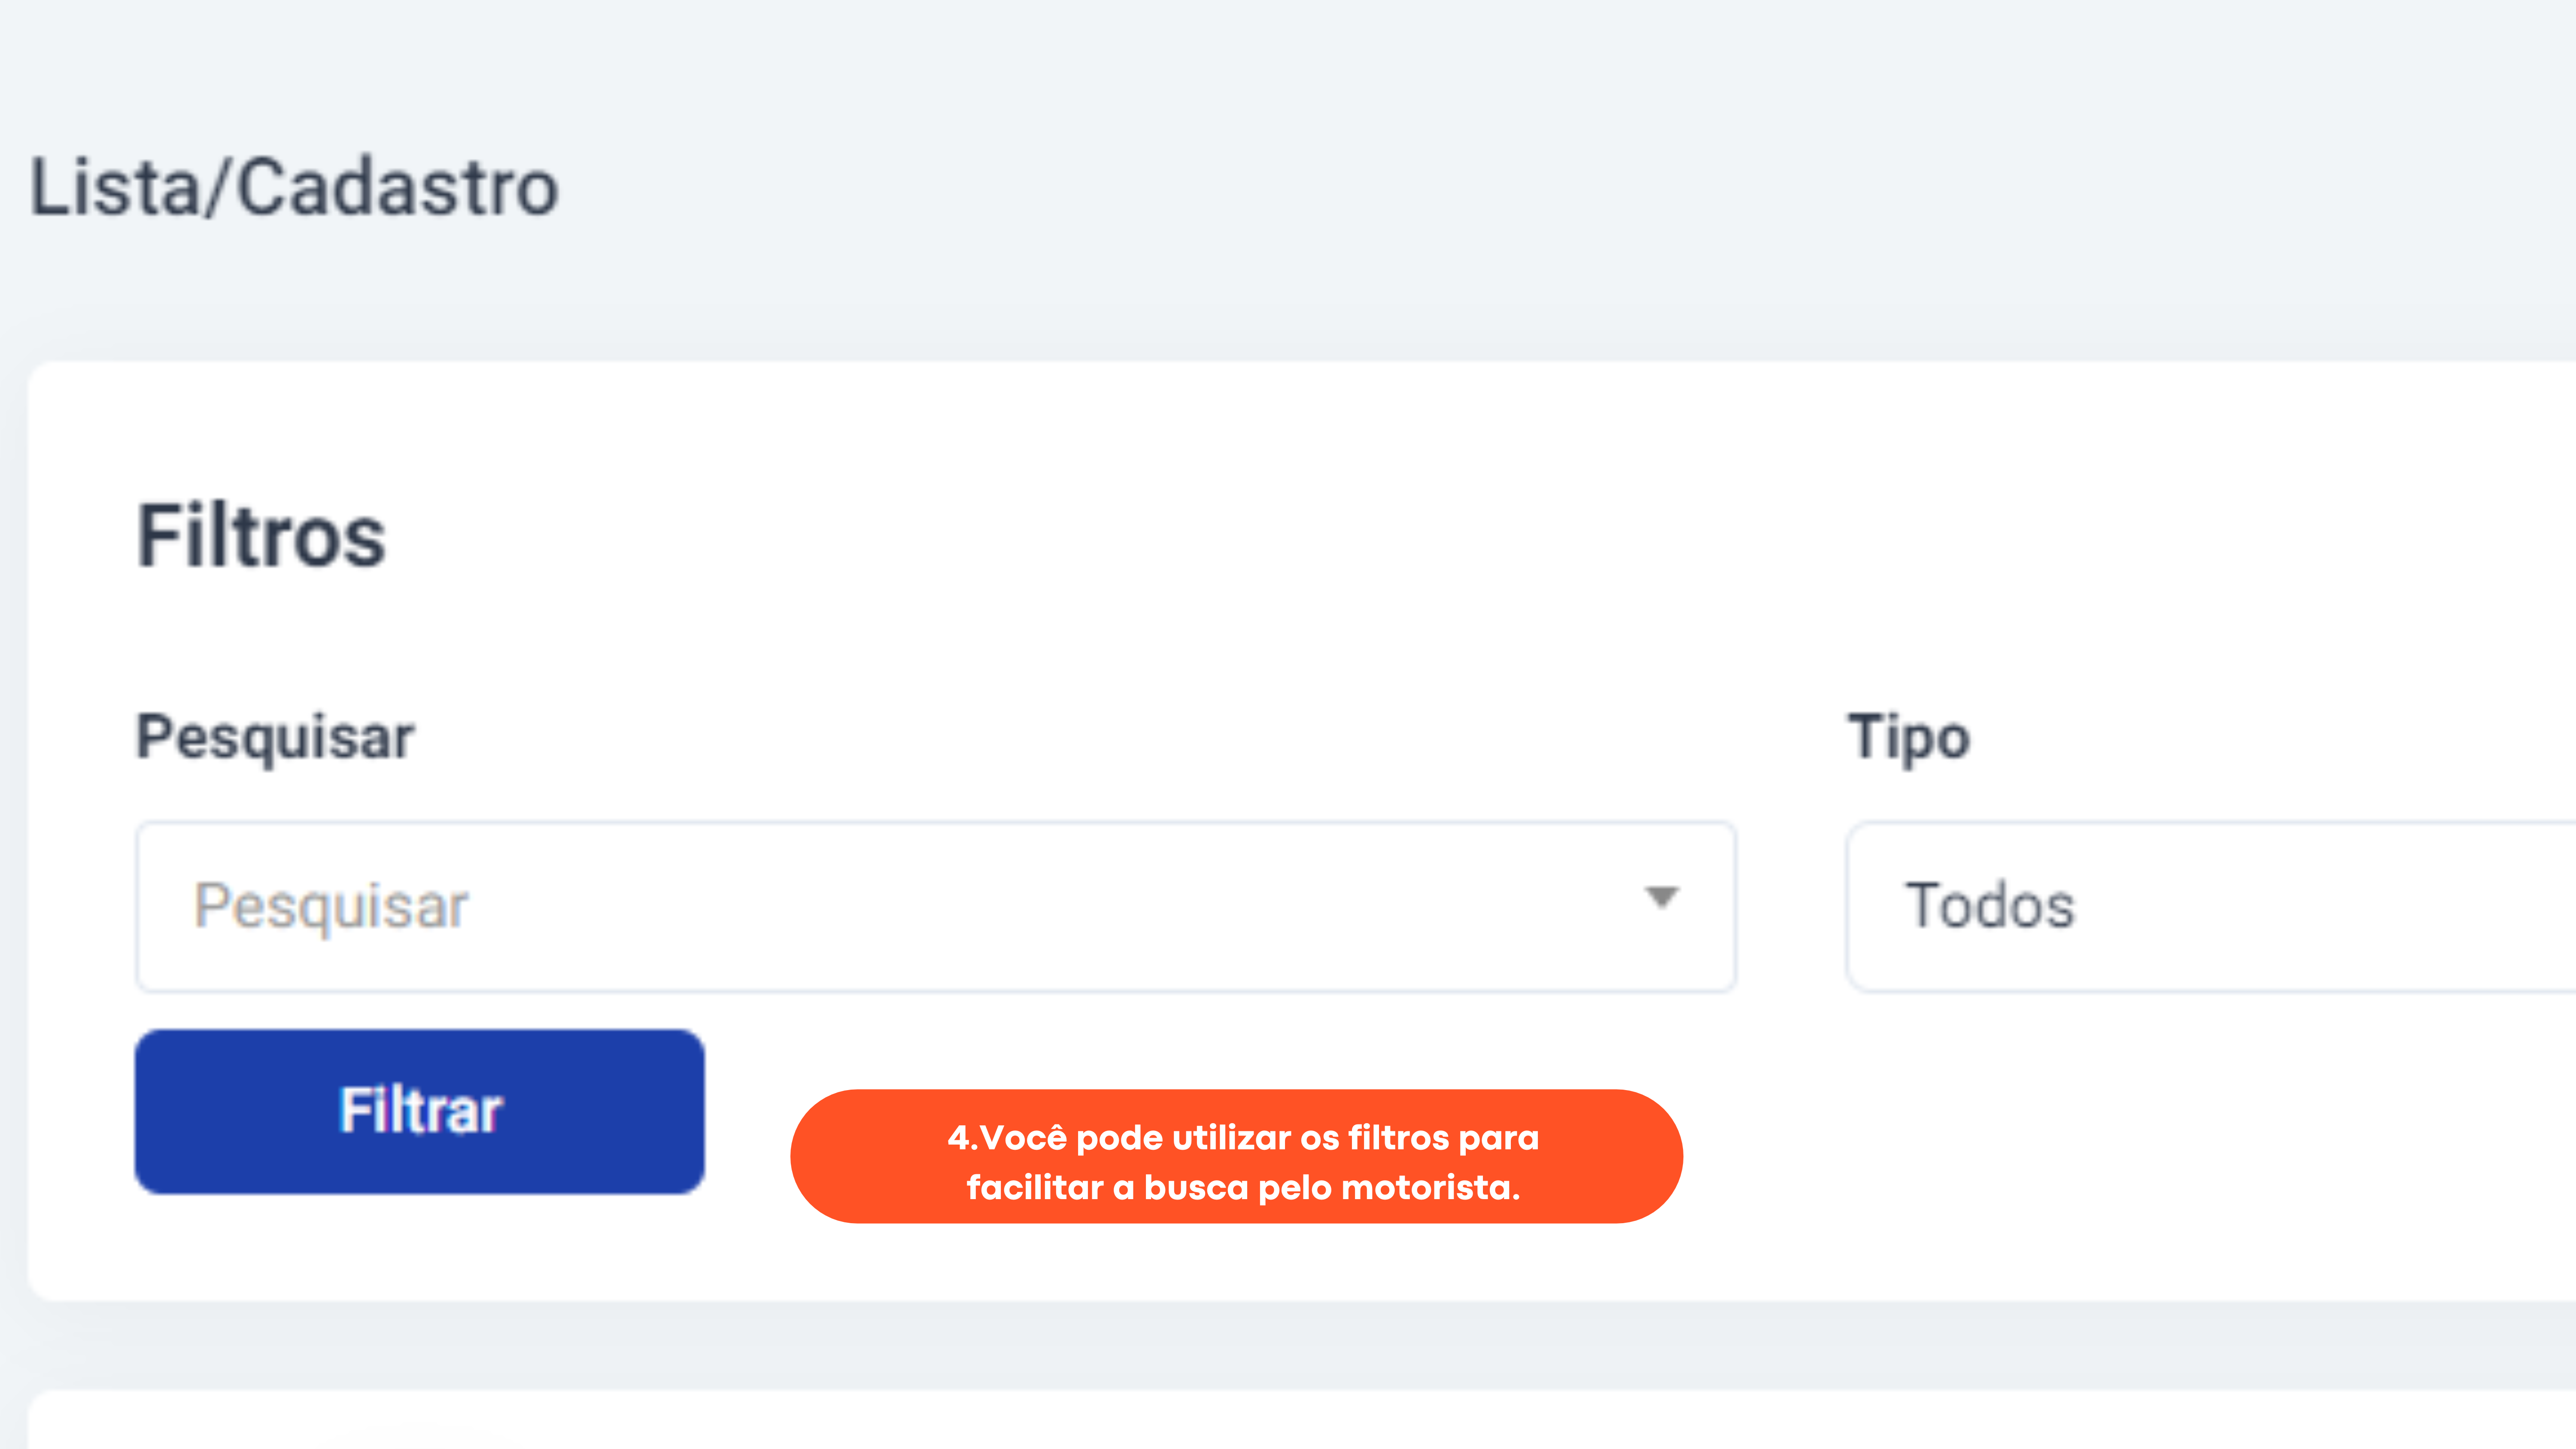Viewport: 2576px width, 1449px height.
Task: Click the Filtros section heading
Action: (261, 536)
